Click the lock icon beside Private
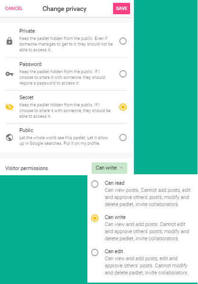The image size is (198, 284). tap(9, 41)
